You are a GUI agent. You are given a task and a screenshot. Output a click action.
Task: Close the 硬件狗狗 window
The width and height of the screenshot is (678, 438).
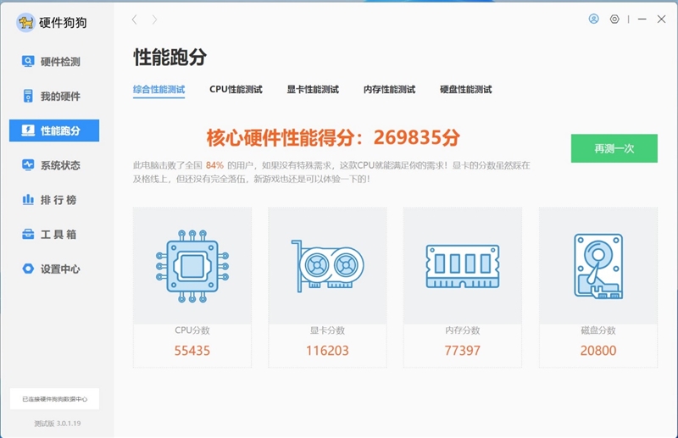(662, 19)
